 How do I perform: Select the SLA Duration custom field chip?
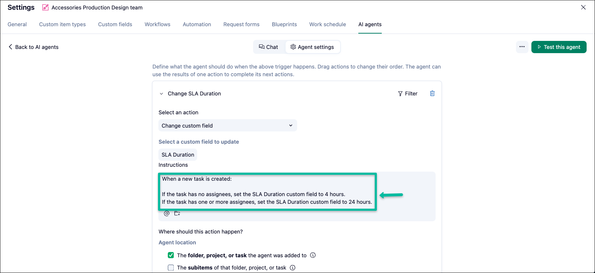178,155
